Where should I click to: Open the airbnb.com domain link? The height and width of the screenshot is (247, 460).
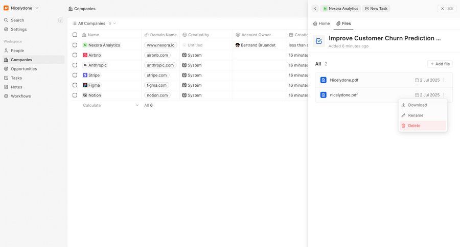[157, 55]
